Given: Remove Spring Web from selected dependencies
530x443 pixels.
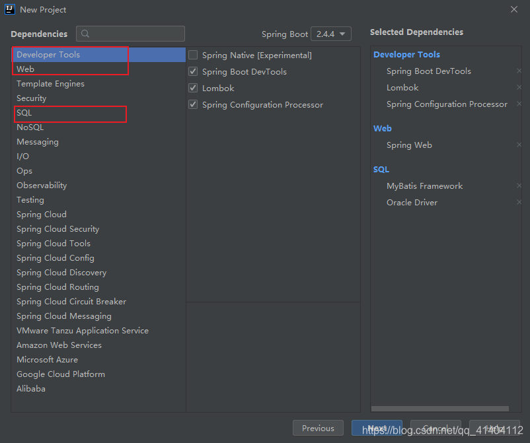Looking at the screenshot, I should pyautogui.click(x=519, y=145).
